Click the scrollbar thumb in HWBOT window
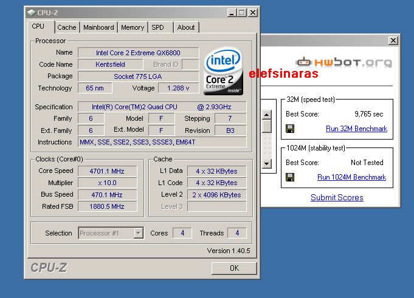414x298 pixels. [267, 126]
